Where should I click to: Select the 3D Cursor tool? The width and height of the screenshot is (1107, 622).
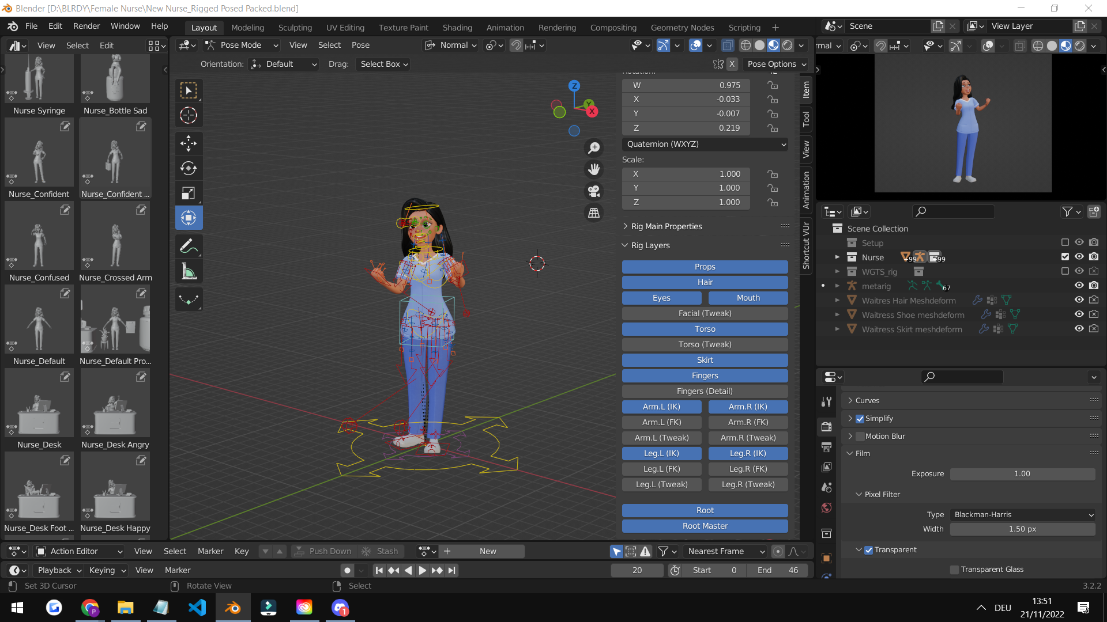click(189, 115)
